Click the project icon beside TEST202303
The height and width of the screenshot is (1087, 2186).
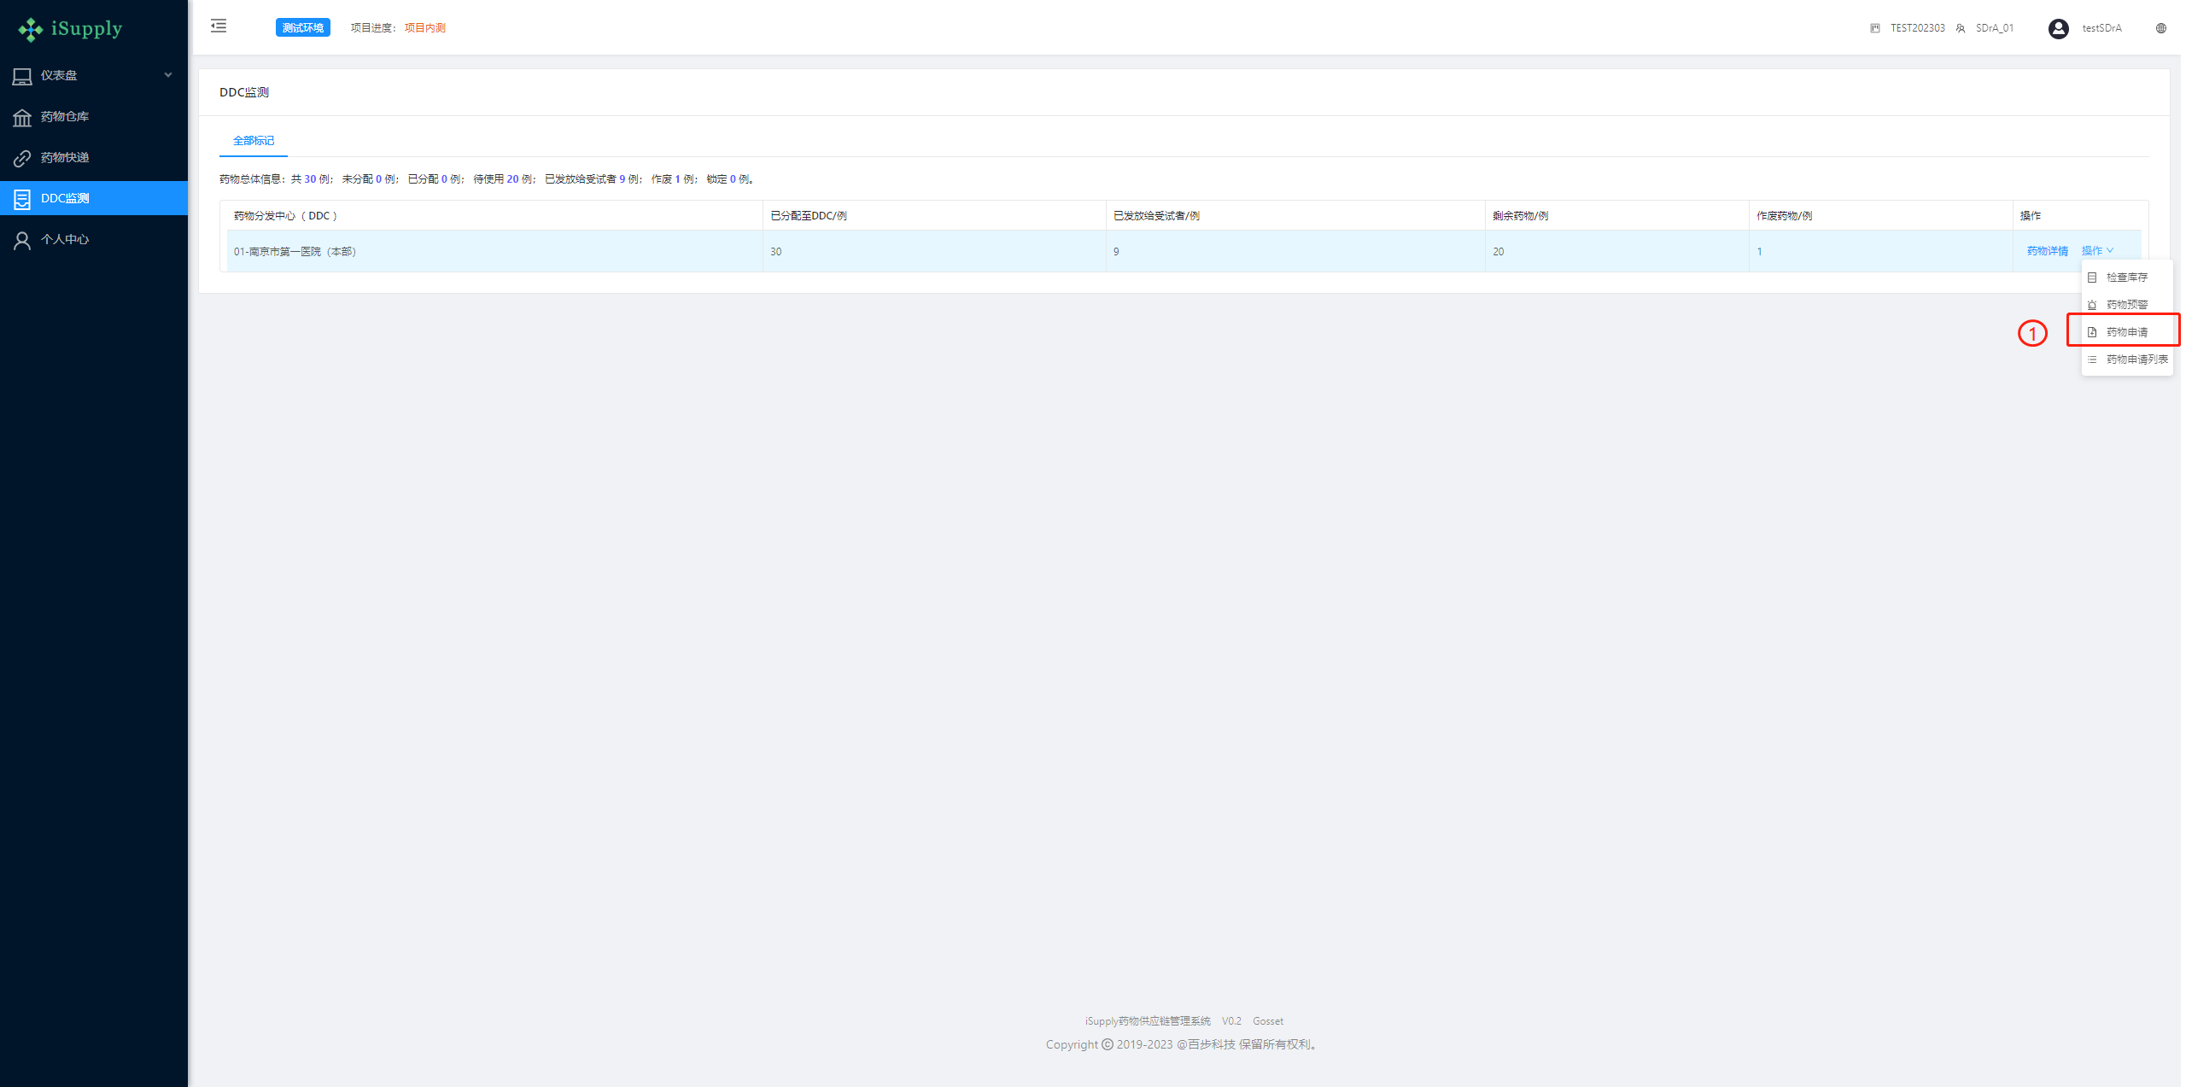point(1874,28)
